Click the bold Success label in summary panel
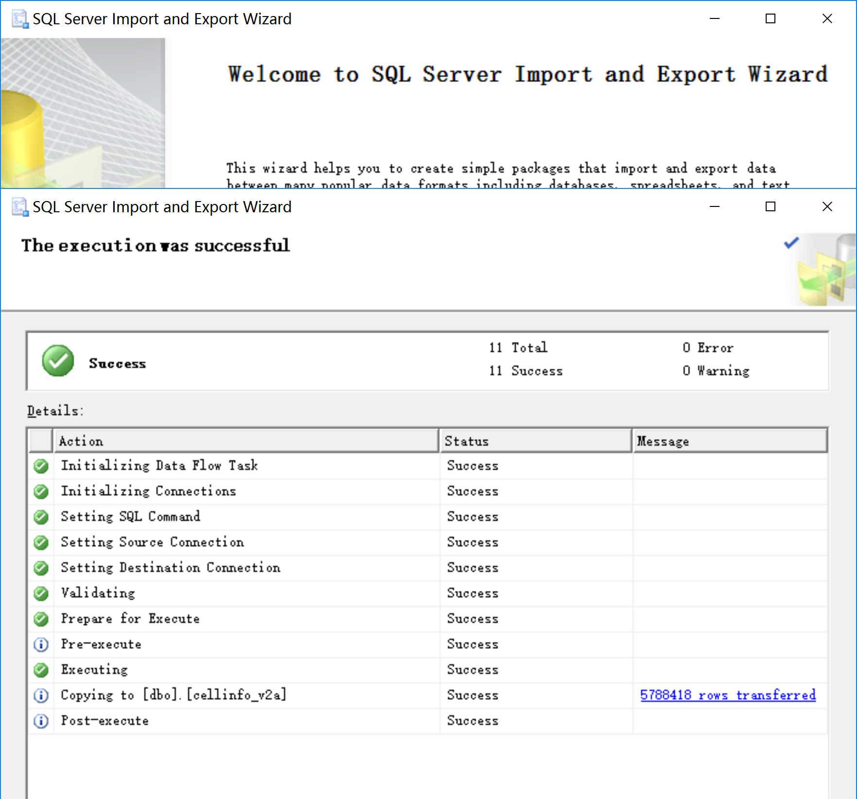857x799 pixels. (x=118, y=363)
